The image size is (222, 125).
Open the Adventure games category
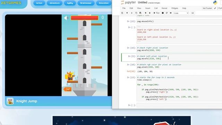(x=54, y=3)
